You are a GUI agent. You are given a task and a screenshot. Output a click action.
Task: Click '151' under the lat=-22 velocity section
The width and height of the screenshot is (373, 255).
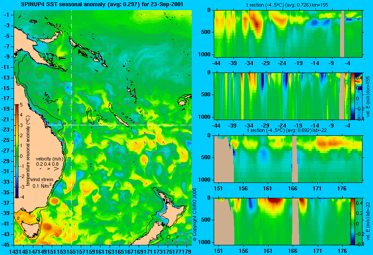point(218,251)
